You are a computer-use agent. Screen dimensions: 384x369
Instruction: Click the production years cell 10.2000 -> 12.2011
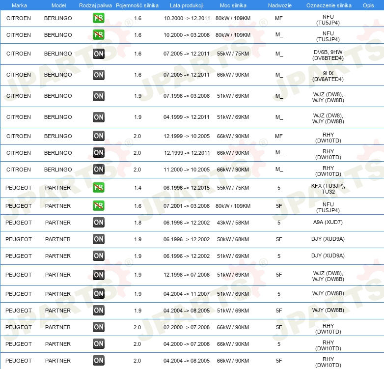tap(187, 18)
